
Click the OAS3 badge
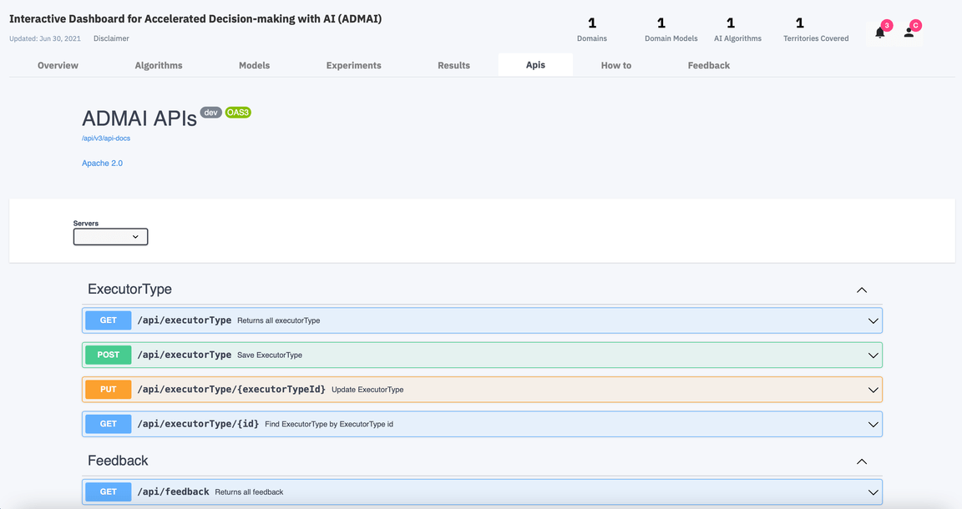click(238, 112)
